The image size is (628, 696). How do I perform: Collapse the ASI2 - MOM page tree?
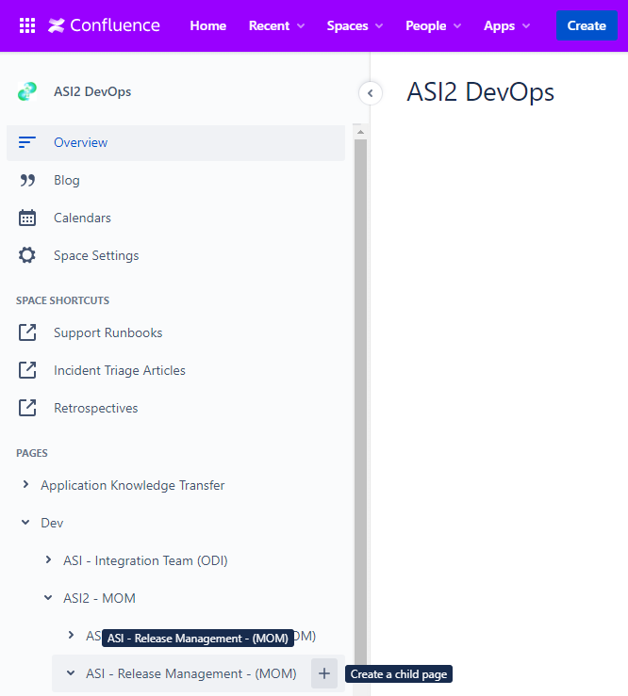coord(48,598)
